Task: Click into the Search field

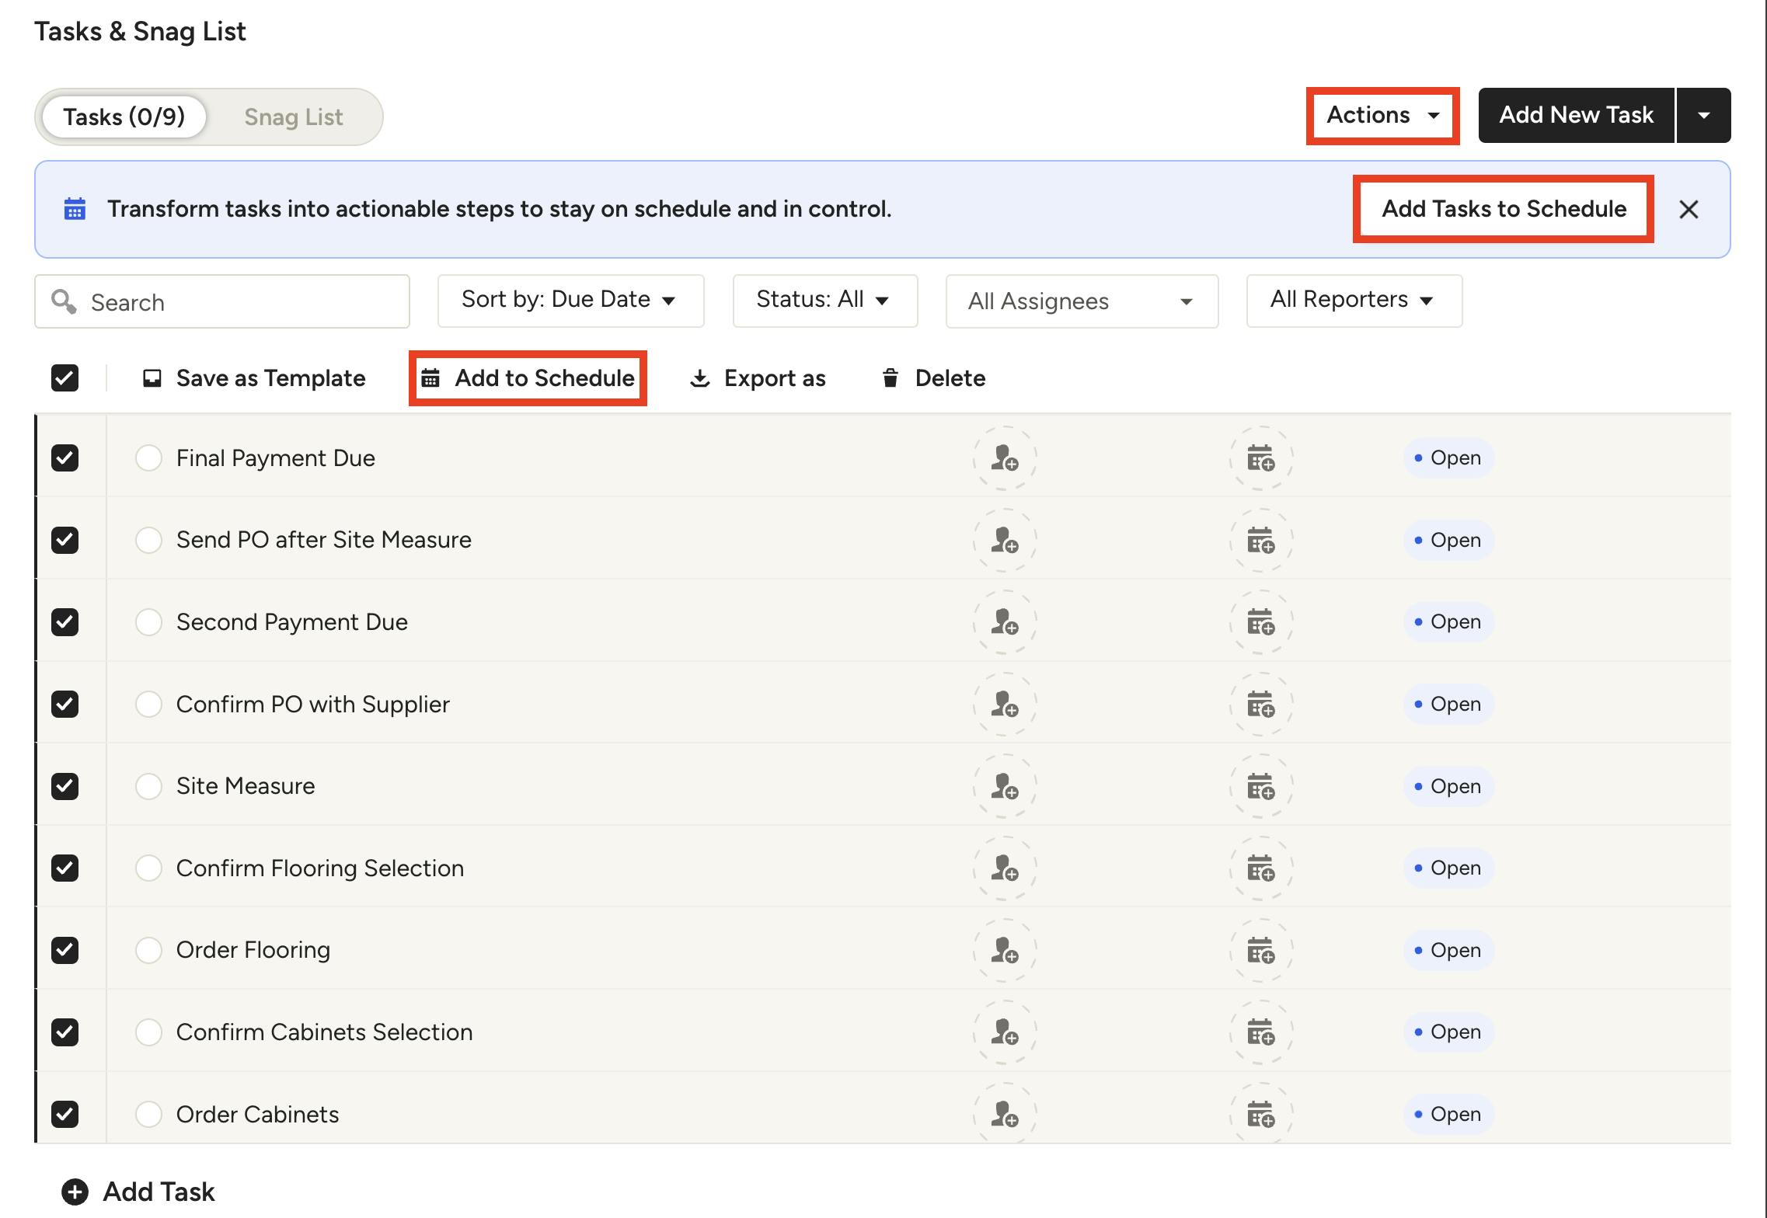Action: (x=233, y=302)
